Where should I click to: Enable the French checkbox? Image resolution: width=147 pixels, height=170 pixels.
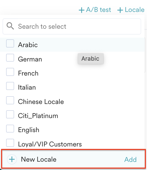tap(10, 72)
